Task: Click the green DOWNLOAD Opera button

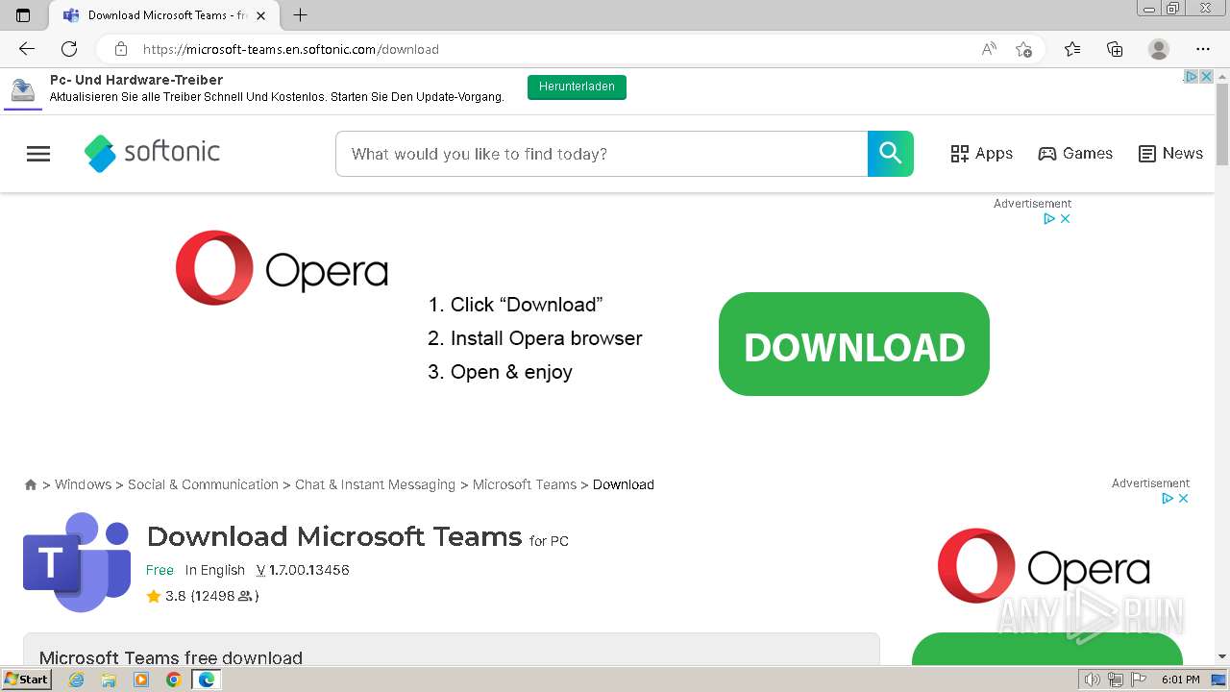Action: pos(854,344)
